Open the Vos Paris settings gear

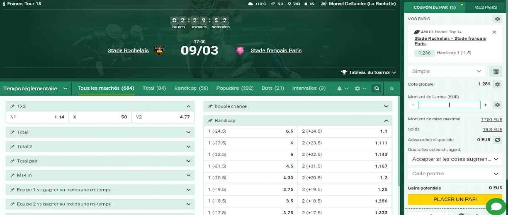[497, 19]
